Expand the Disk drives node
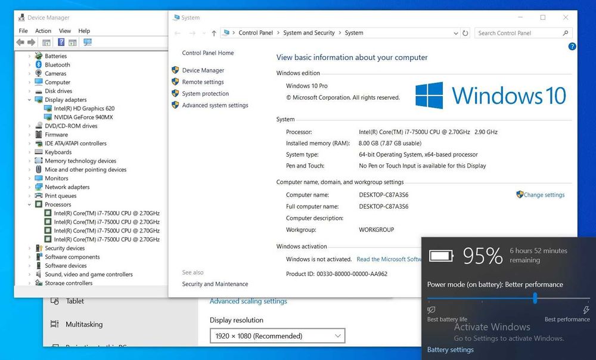Viewport: 596px width, 360px height. pyautogui.click(x=29, y=91)
